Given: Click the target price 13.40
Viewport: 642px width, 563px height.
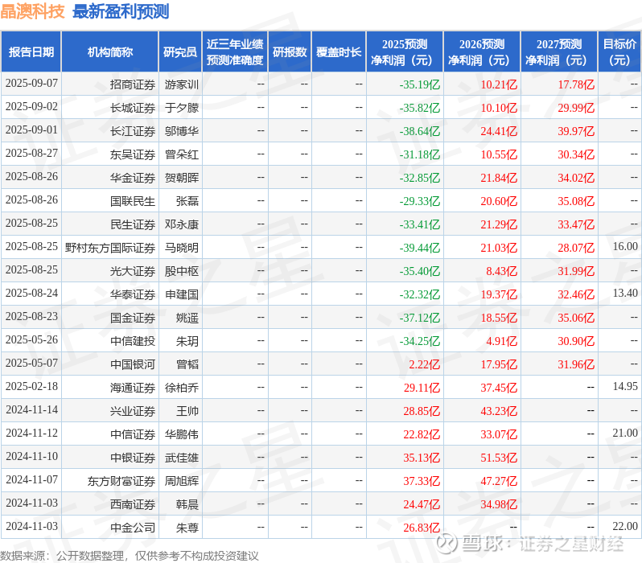Looking at the screenshot, I should [x=625, y=294].
